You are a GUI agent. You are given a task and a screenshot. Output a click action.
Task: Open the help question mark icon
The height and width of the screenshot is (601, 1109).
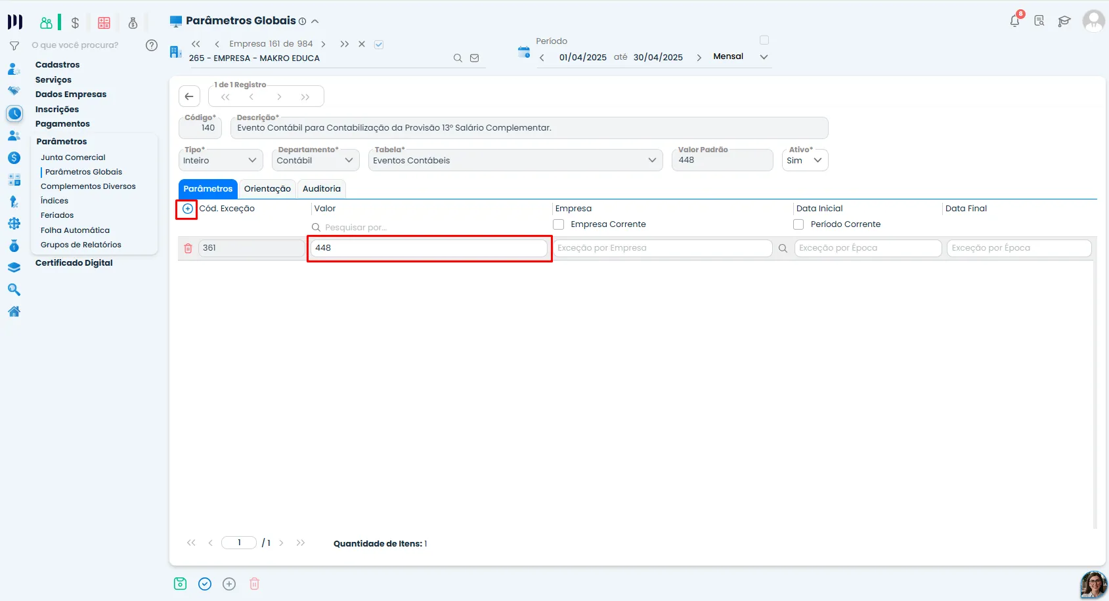click(x=152, y=45)
